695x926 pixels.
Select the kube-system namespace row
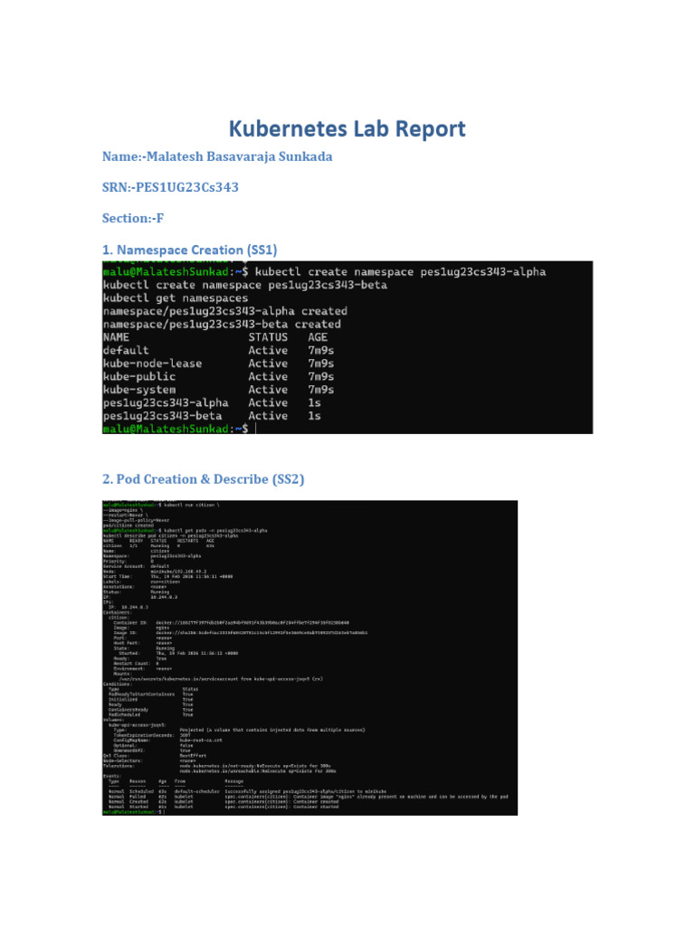pos(218,389)
